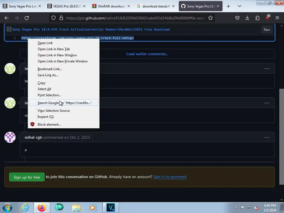Click 'Search Google for' menu entry
The width and height of the screenshot is (284, 213).
point(64,103)
